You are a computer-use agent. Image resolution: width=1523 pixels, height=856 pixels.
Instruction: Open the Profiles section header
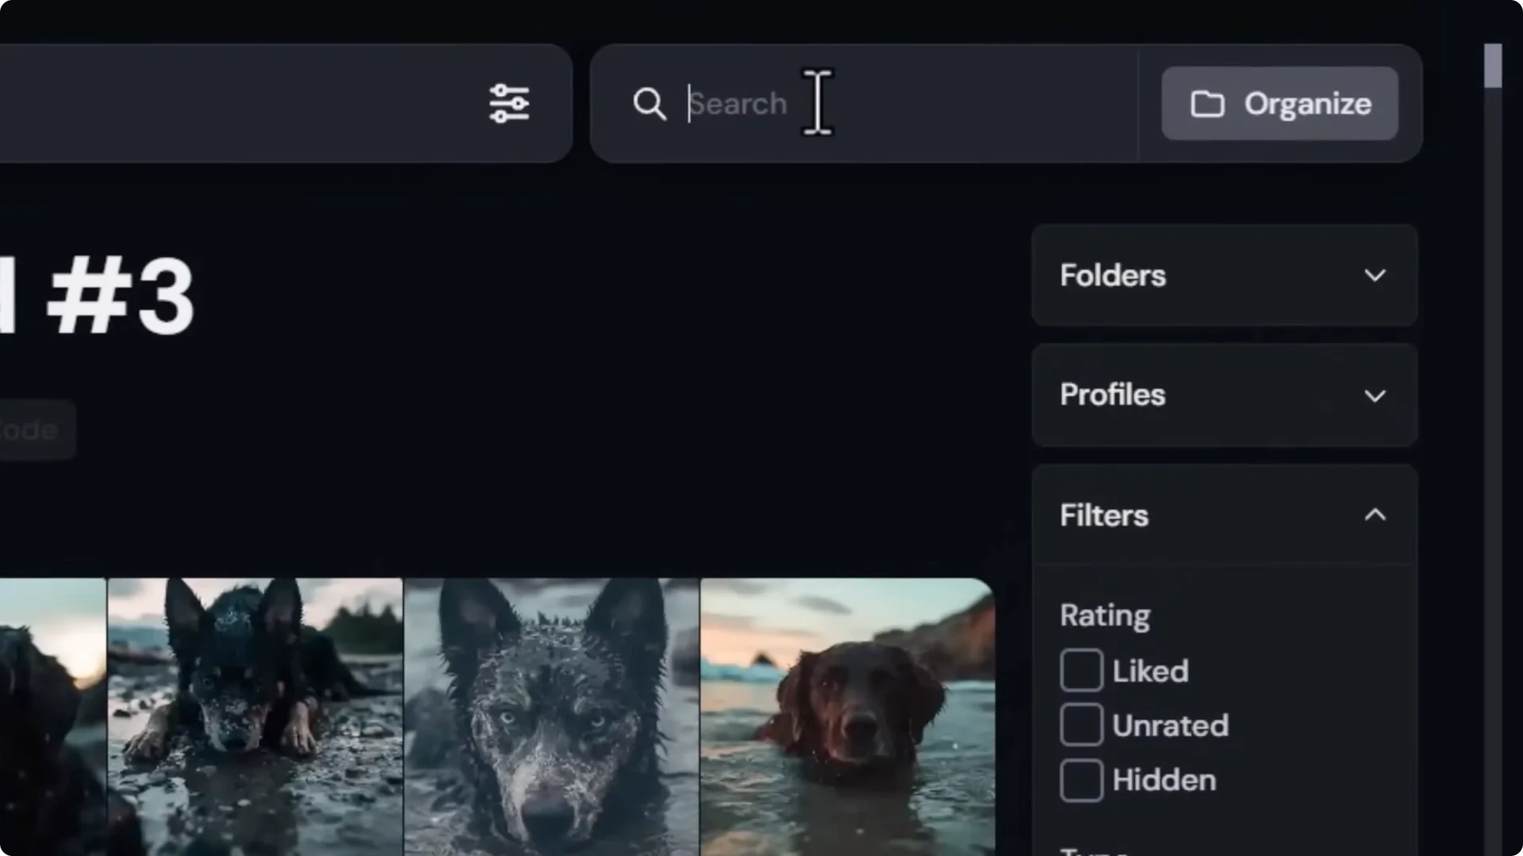(x=1112, y=395)
